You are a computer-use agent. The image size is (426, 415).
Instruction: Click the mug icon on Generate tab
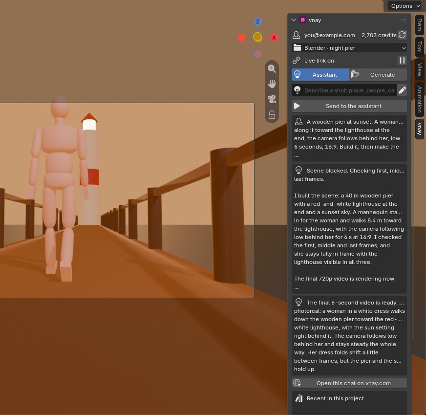tap(355, 74)
